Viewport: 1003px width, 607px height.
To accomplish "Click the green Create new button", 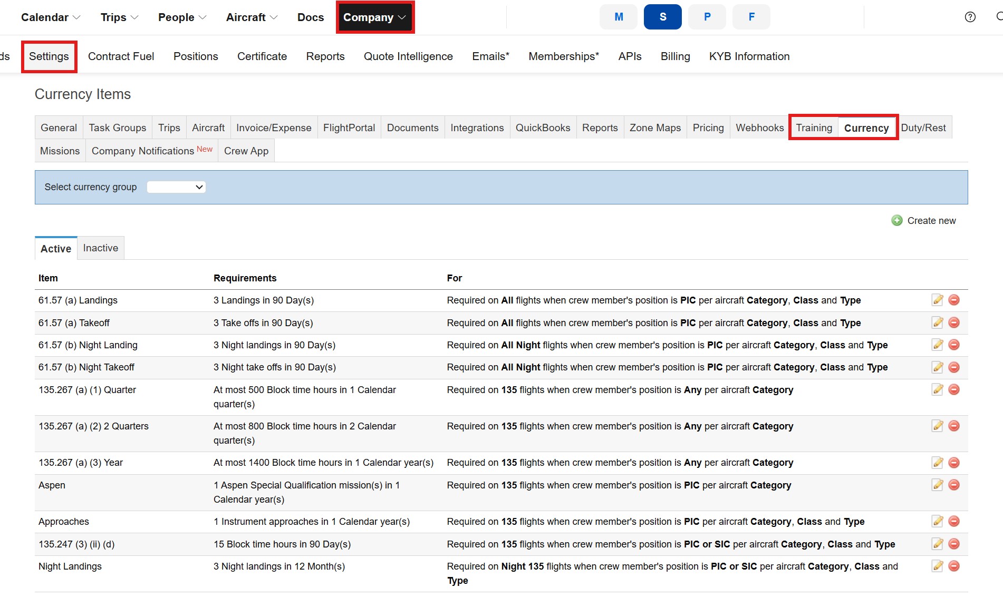I will (923, 220).
